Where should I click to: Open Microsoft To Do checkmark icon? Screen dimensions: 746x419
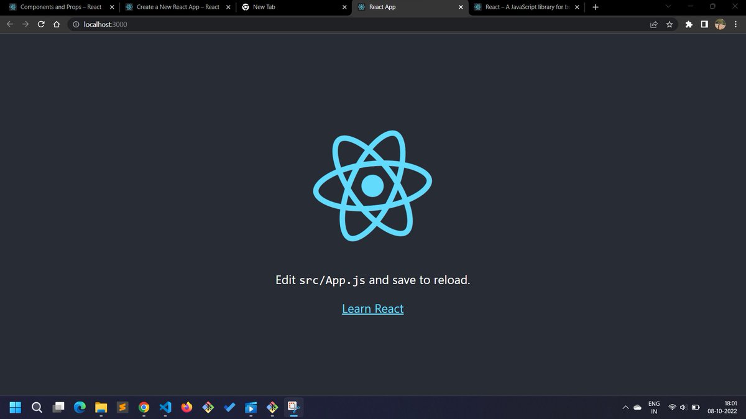(229, 408)
